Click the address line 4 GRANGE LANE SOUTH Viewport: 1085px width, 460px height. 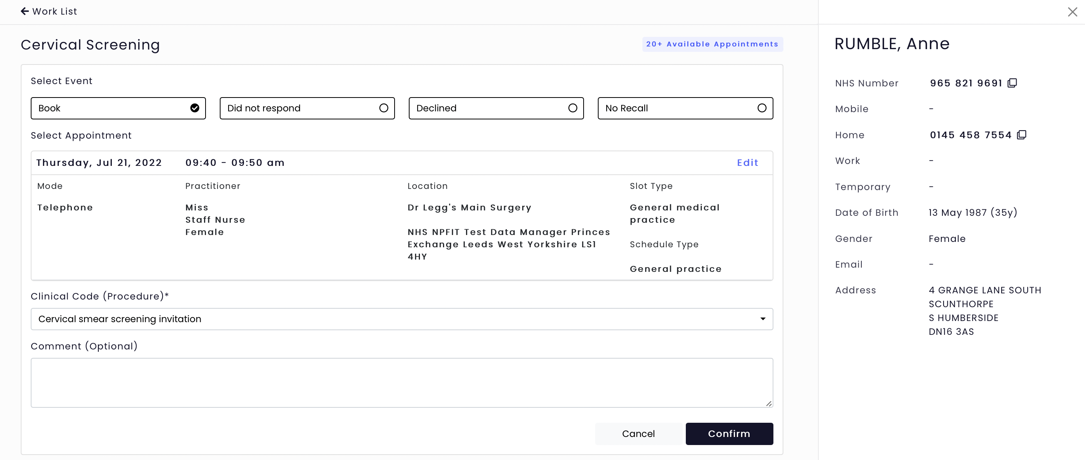coord(985,290)
